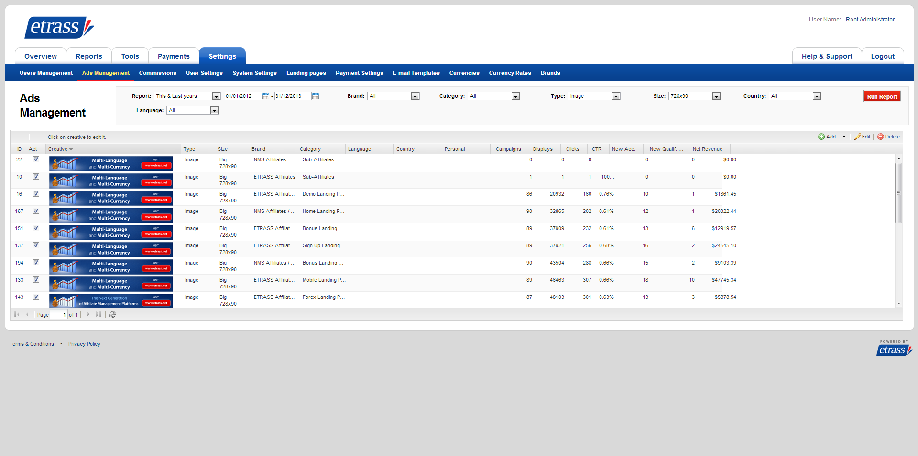Open the start date calendar picker
Screen dimensions: 918x456
[x=266, y=96]
